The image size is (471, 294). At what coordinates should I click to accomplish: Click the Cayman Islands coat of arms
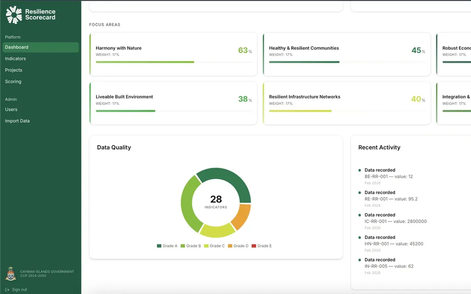point(11,274)
